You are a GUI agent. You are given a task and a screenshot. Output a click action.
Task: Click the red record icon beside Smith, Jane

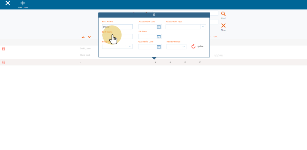coord(4,49)
